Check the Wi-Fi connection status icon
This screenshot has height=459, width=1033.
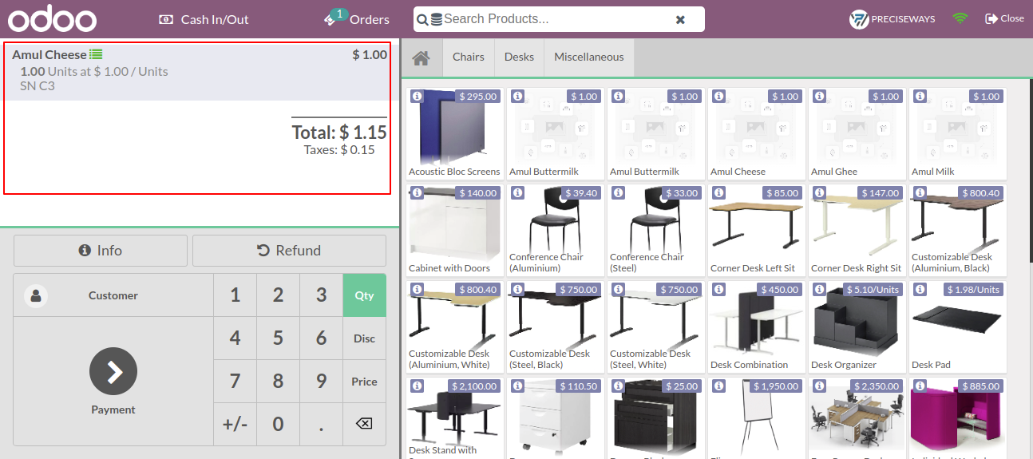[960, 18]
